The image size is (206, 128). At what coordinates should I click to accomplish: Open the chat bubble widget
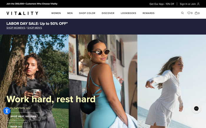196,108
